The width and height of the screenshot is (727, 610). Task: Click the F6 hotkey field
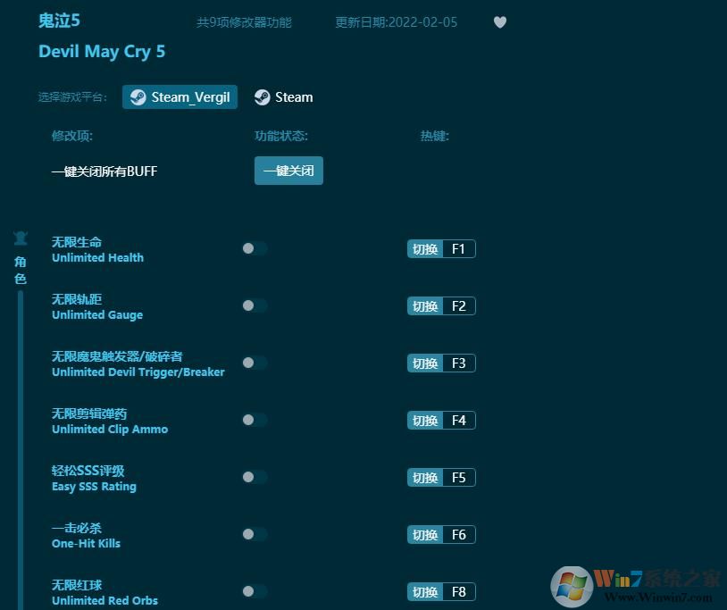pos(459,534)
